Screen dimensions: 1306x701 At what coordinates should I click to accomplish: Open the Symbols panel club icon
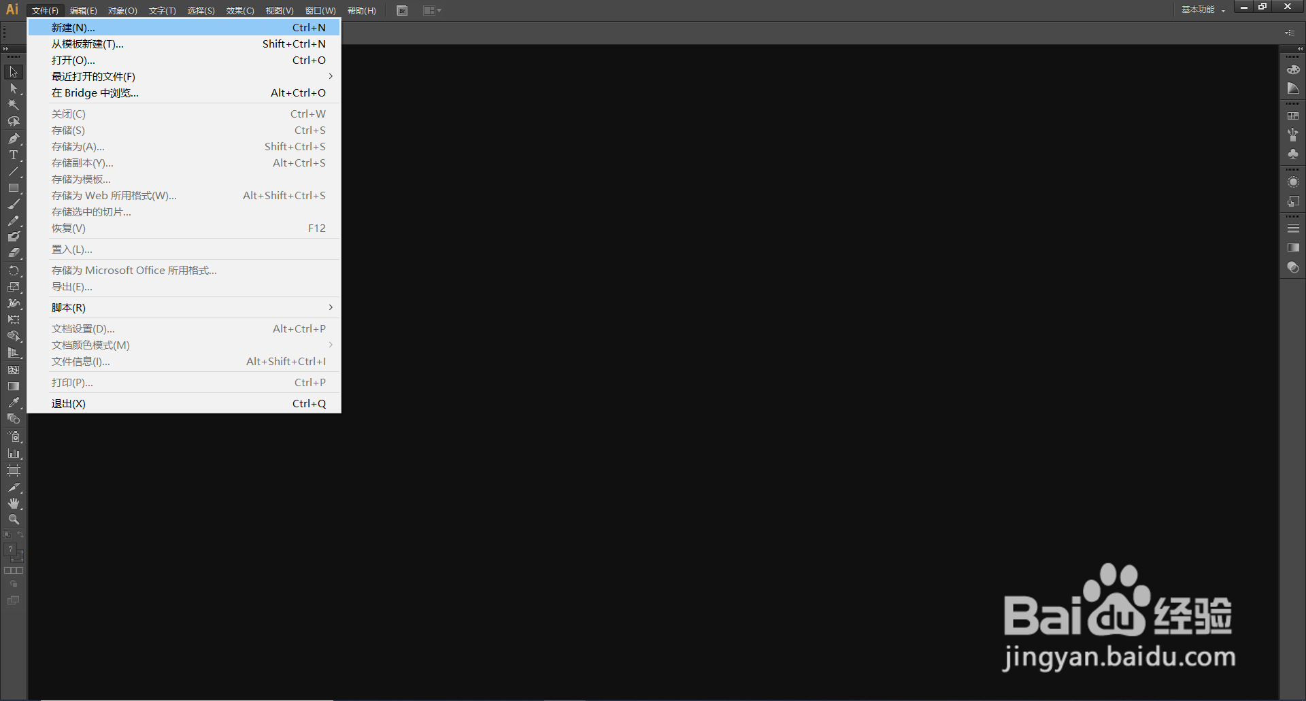1293,154
